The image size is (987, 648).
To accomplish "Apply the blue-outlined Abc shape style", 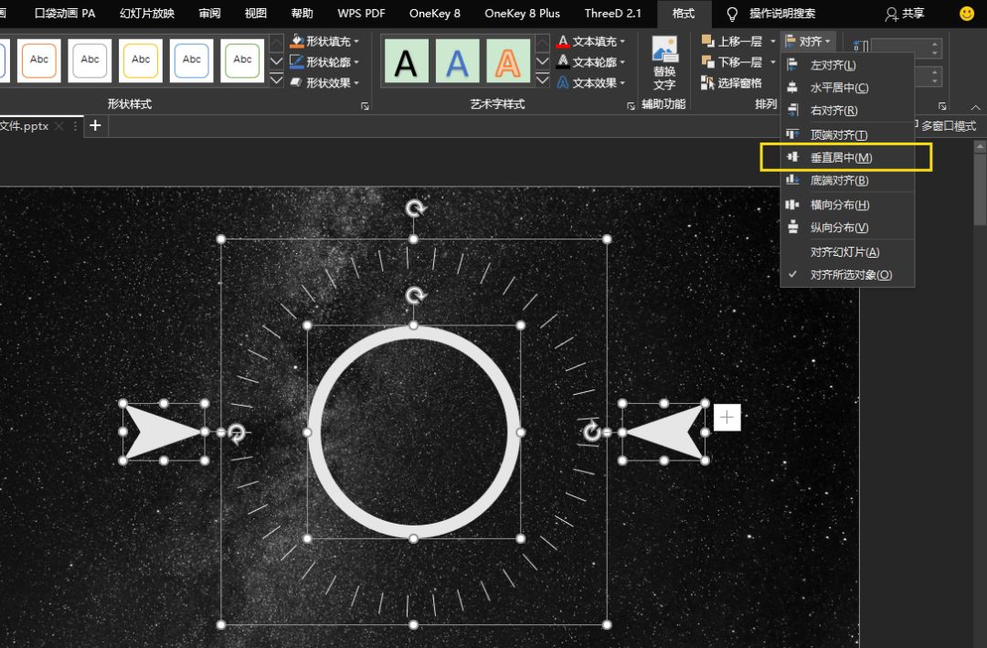I will [191, 59].
